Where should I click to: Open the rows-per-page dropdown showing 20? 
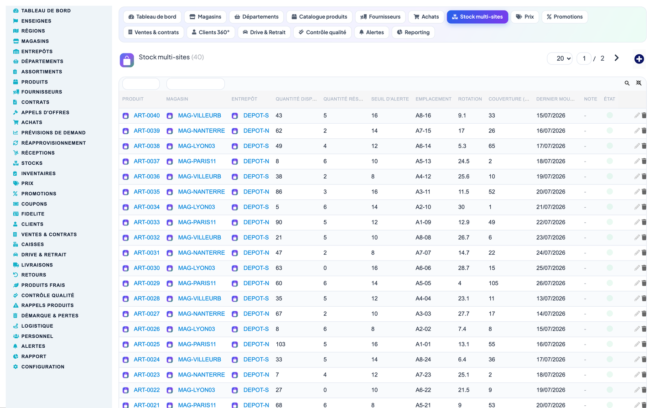click(x=560, y=58)
